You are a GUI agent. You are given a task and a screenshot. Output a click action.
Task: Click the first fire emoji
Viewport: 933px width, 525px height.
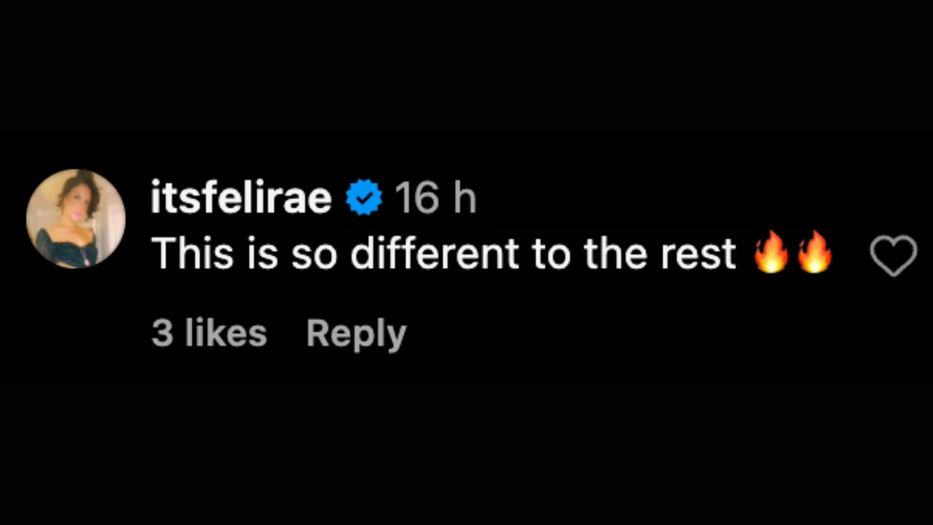point(771,252)
